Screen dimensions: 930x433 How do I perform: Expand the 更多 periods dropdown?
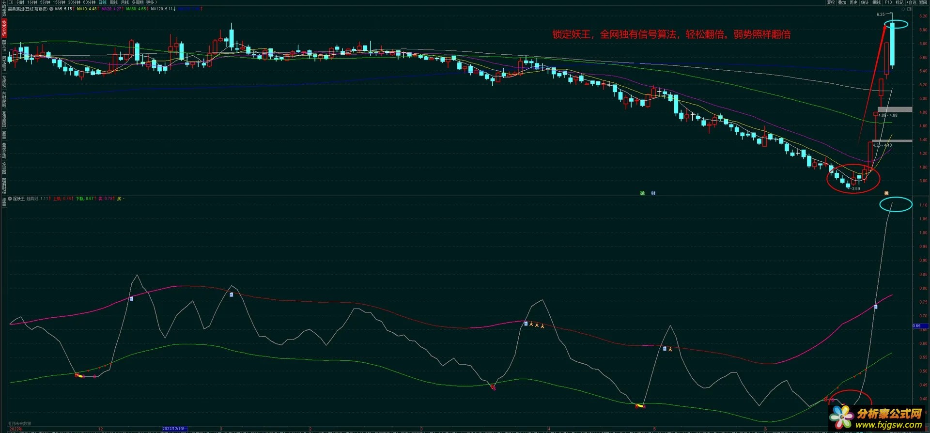152,2
